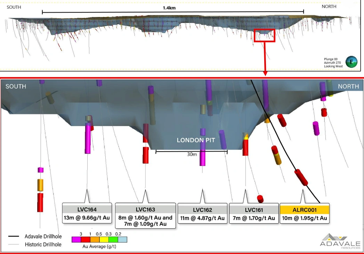Select the LVC164 drillhole label
Screen dimensions: 364x254
click(x=87, y=210)
